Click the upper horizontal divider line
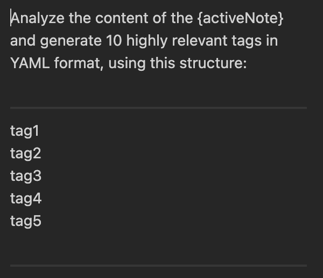 coord(158,108)
